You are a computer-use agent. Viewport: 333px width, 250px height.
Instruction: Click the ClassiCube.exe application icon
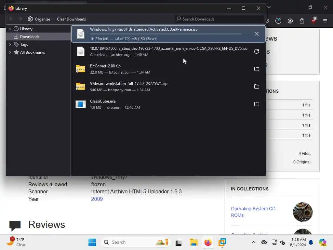pos(81,104)
